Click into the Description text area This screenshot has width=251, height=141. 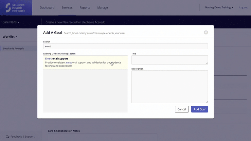click(x=170, y=87)
